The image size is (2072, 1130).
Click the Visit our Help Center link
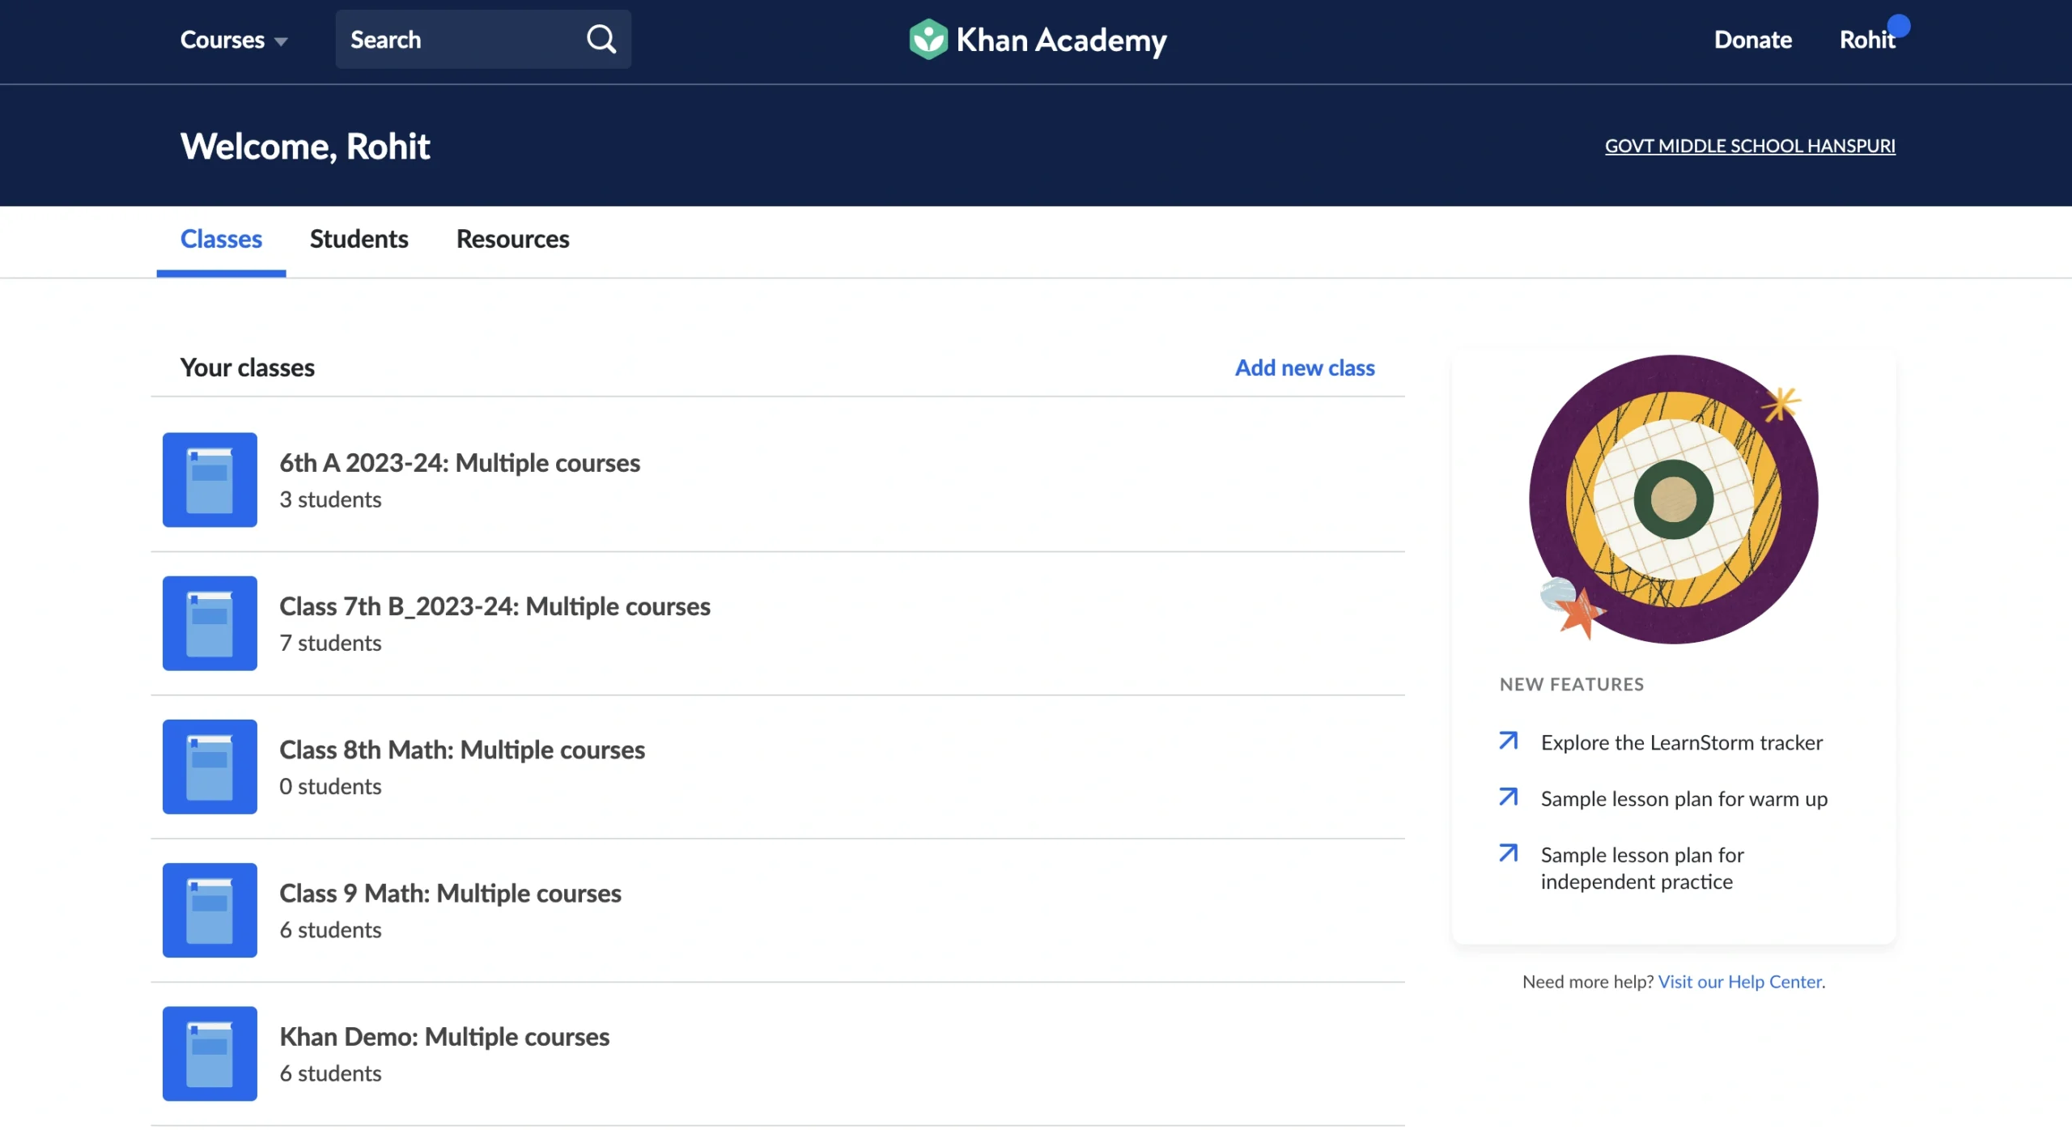click(1740, 981)
